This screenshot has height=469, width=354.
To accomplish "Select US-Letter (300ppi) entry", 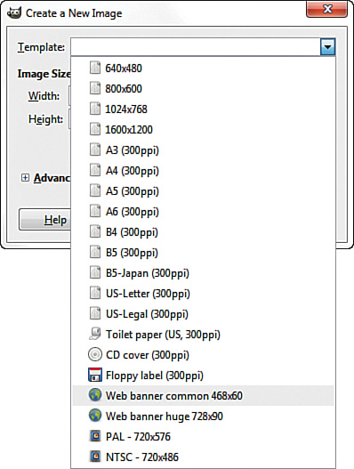I will [203, 294].
